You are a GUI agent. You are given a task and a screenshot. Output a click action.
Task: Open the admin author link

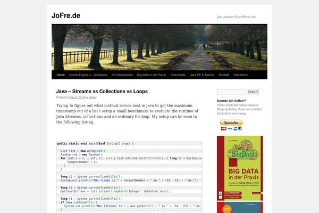[x=93, y=97]
